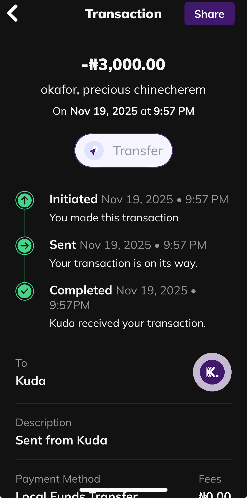The height and width of the screenshot is (498, 247).
Task: Tap the Kuda bank logo icon
Action: pyautogui.click(x=212, y=372)
